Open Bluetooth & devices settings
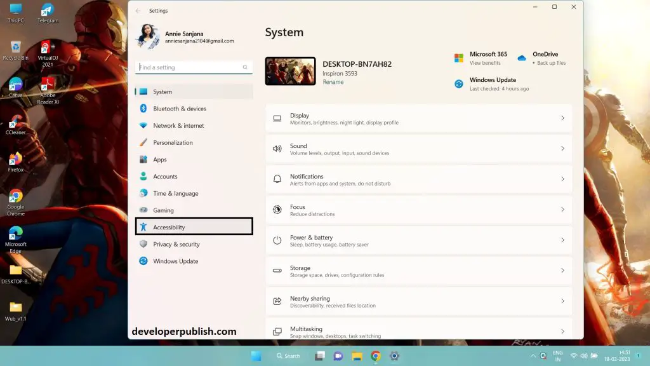This screenshot has width=650, height=366. click(x=194, y=109)
